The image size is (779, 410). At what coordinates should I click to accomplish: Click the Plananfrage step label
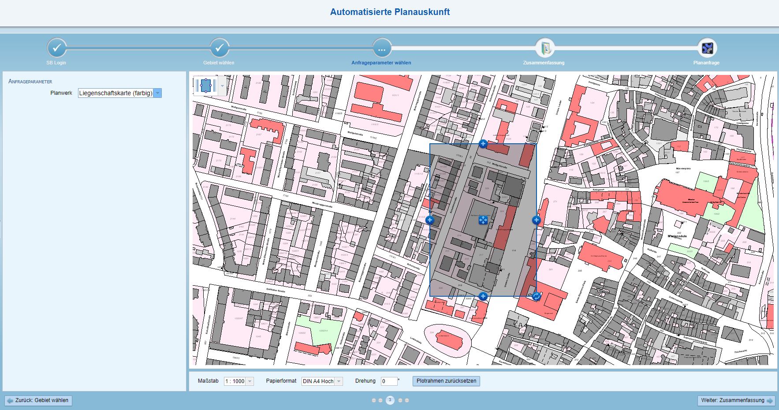tap(706, 63)
